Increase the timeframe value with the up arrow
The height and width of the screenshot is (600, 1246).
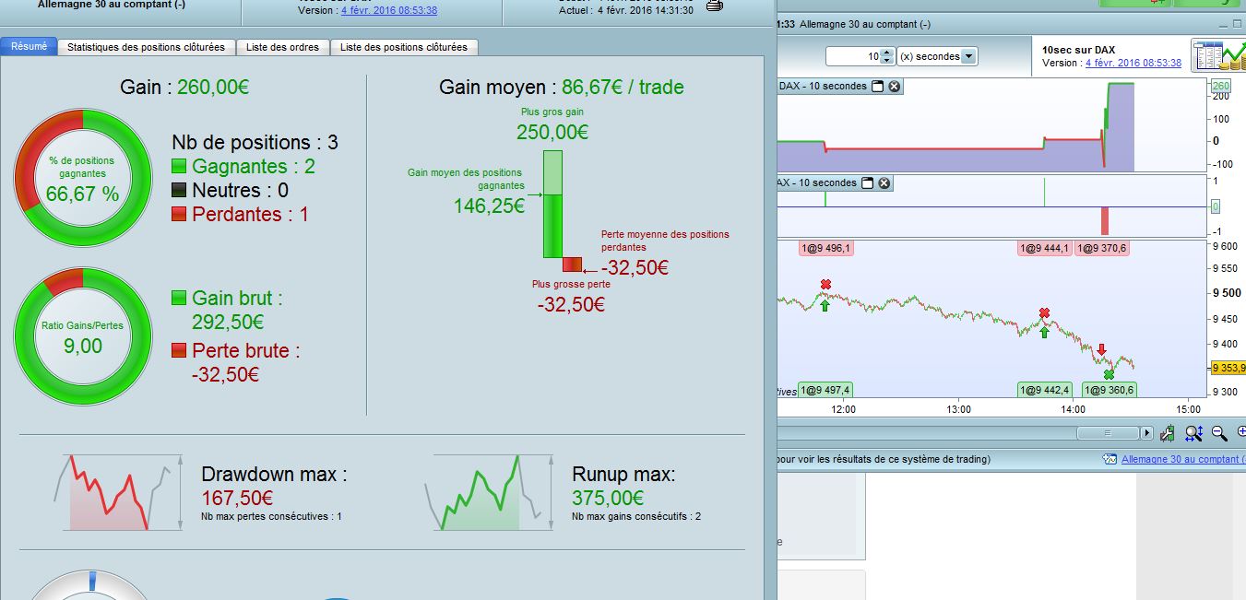tap(887, 53)
